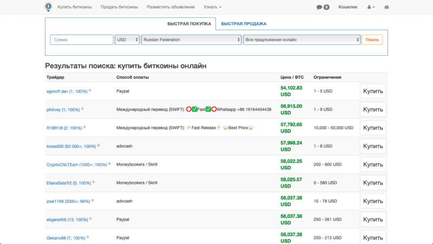Click status dot next to CryptoCNLTEam
This screenshot has width=433, height=244.
110,164
